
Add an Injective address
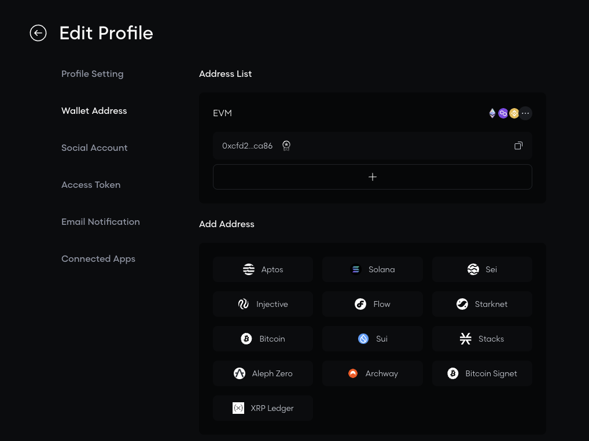tap(263, 304)
